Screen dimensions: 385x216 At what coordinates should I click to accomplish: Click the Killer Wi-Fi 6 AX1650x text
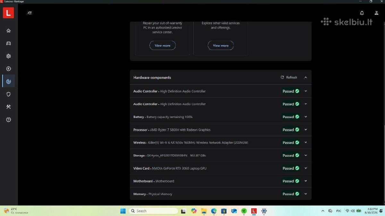[x=198, y=143]
